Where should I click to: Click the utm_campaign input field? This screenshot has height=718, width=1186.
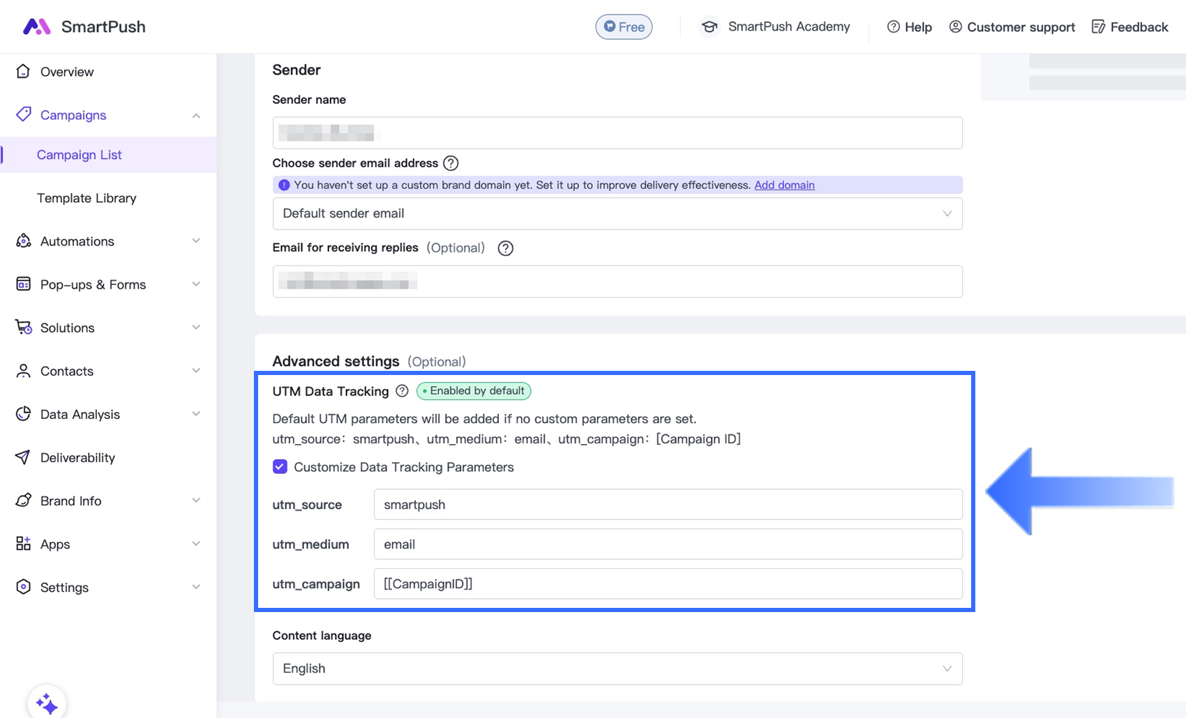(x=668, y=584)
